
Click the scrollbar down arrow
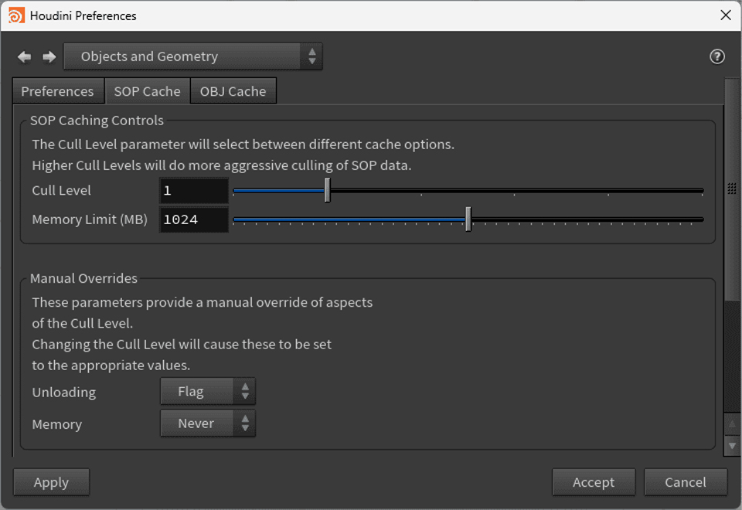731,446
